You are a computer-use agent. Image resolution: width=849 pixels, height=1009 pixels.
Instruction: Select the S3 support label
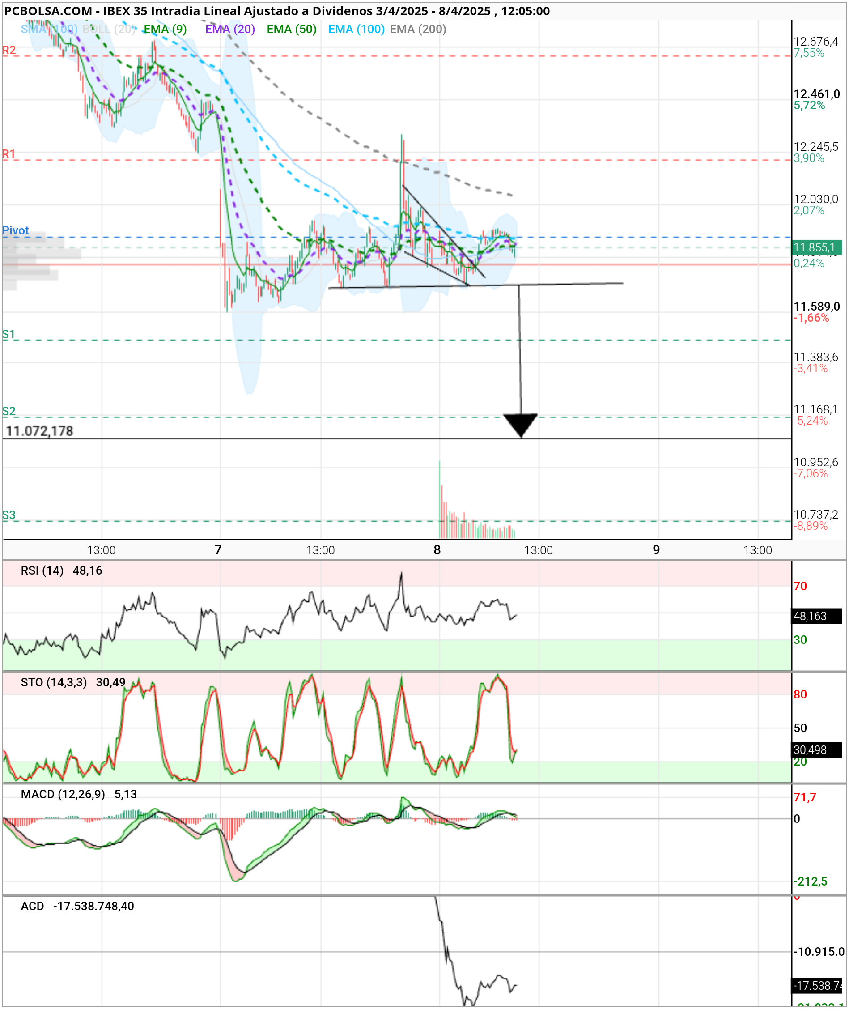(8, 515)
